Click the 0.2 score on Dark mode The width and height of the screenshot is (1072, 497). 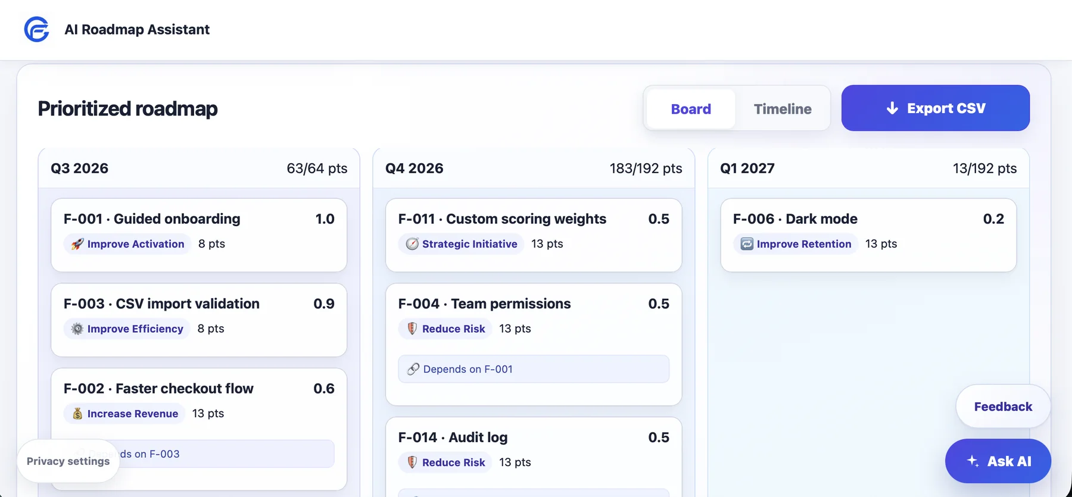993,219
